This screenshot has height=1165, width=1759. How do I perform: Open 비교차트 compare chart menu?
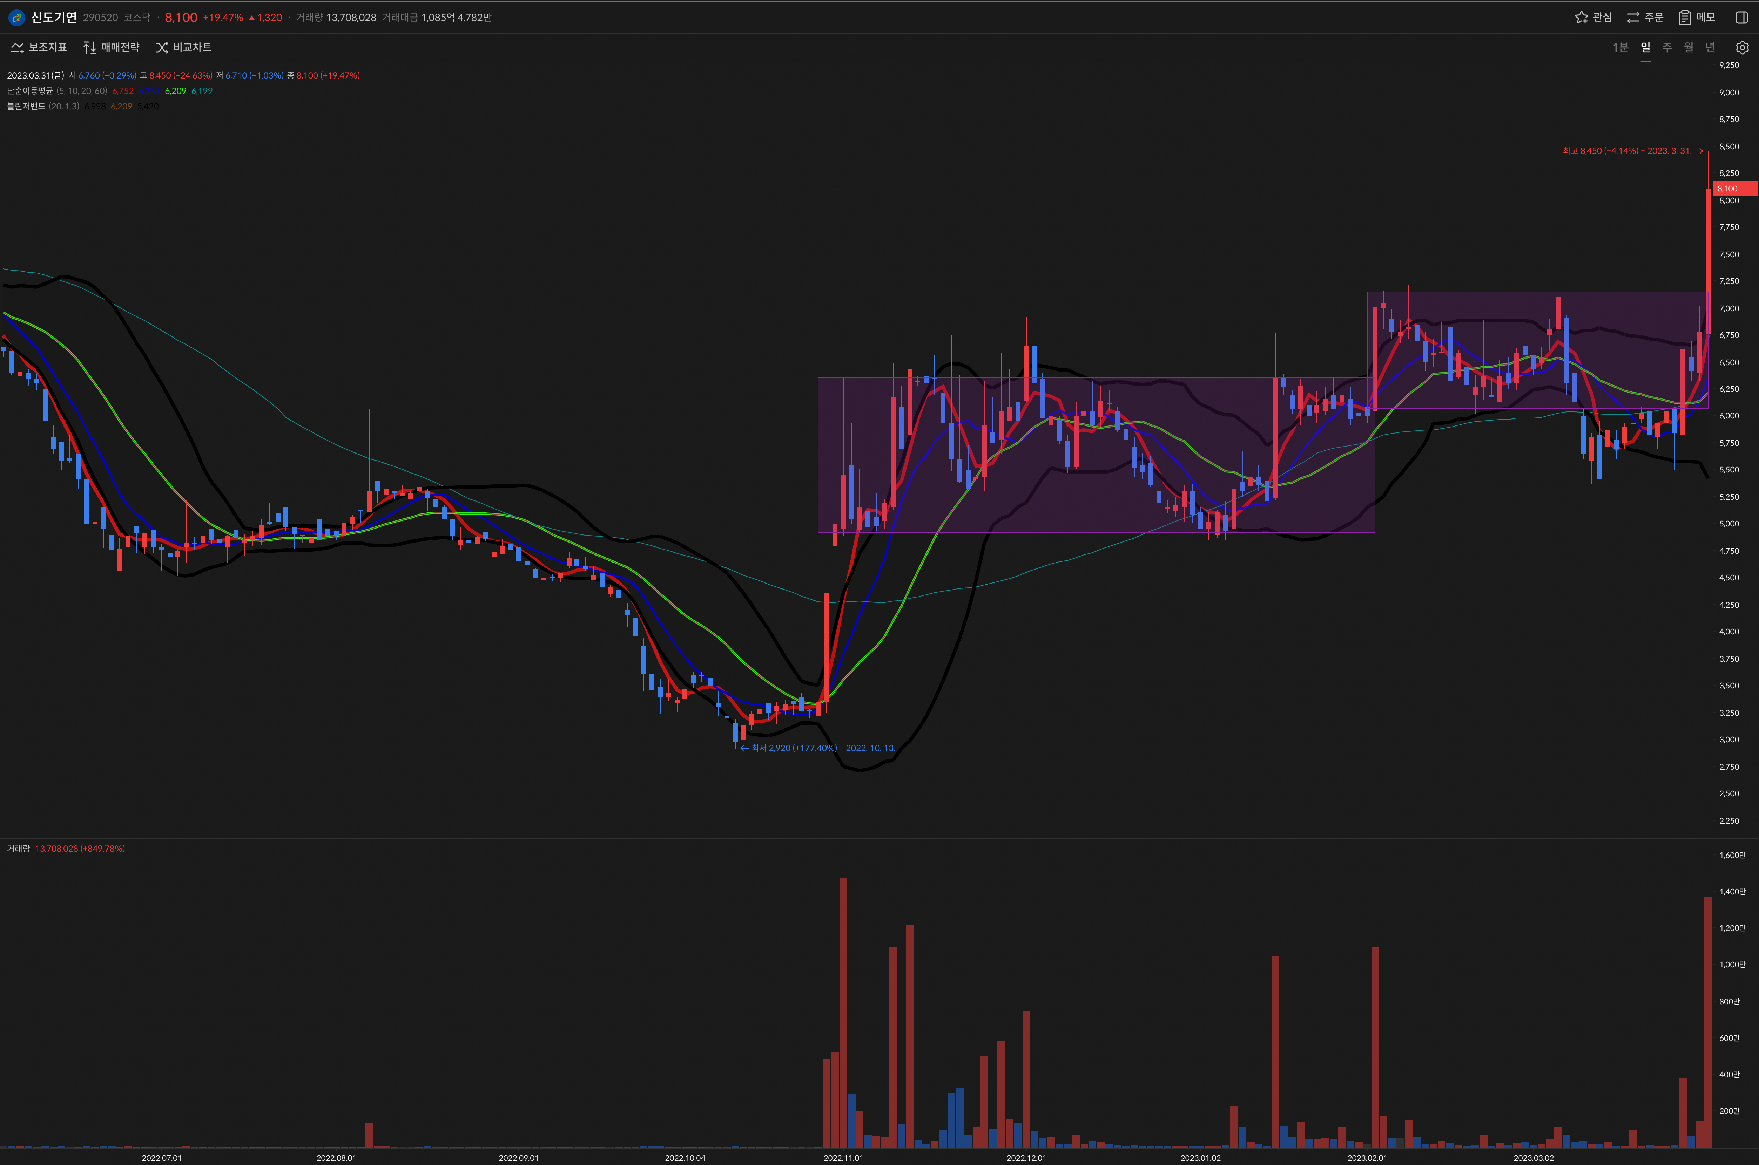[x=184, y=48]
